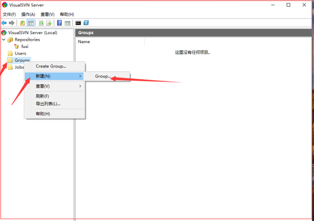Choose 帮助(H) in the context menu

(55, 114)
